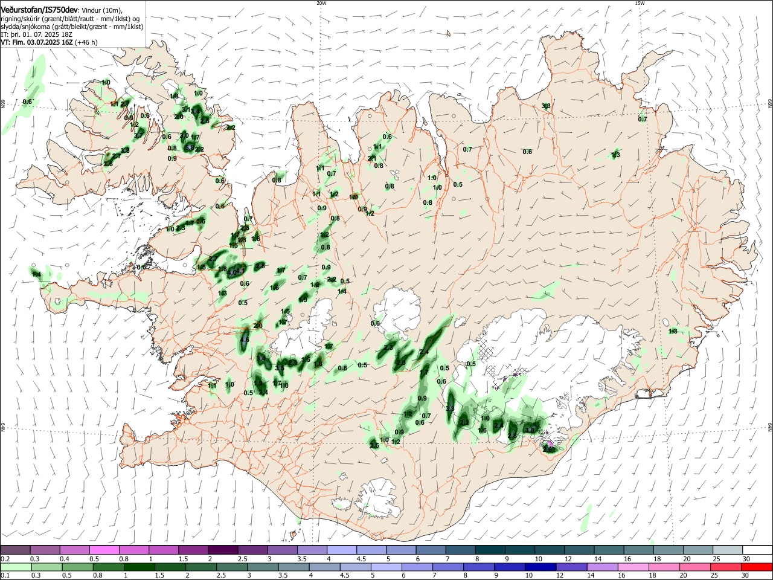Click the 3.7 precipitation value in the Westfjords
The height and width of the screenshot is (580, 773).
coord(138,135)
